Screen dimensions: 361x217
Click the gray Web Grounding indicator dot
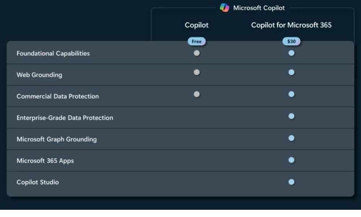point(196,73)
